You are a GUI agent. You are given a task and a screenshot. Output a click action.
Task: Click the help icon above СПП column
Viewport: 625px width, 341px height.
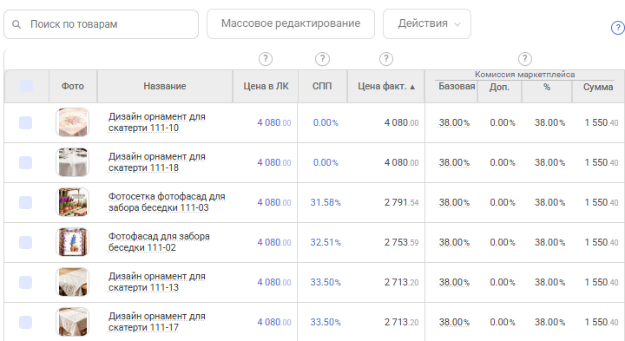click(322, 59)
